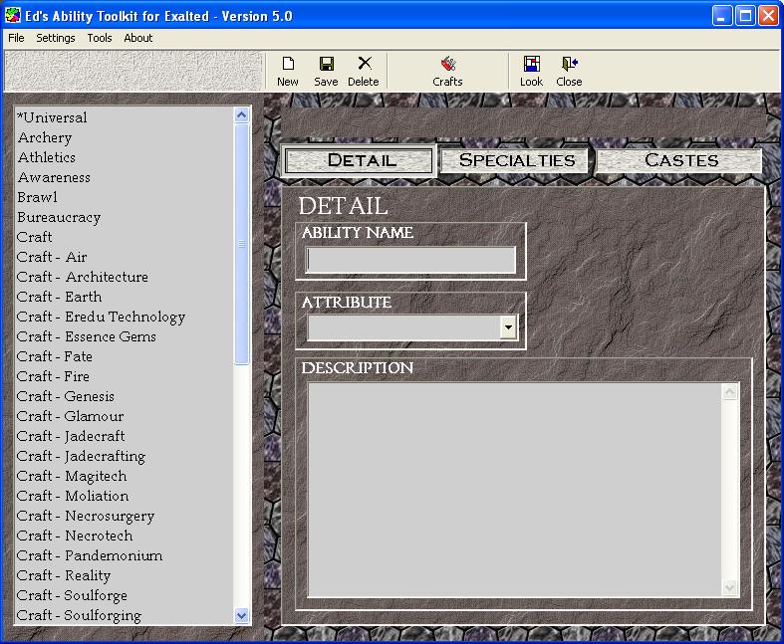Screen dimensions: 784x644
Task: Click the Close door icon
Action: point(569,71)
